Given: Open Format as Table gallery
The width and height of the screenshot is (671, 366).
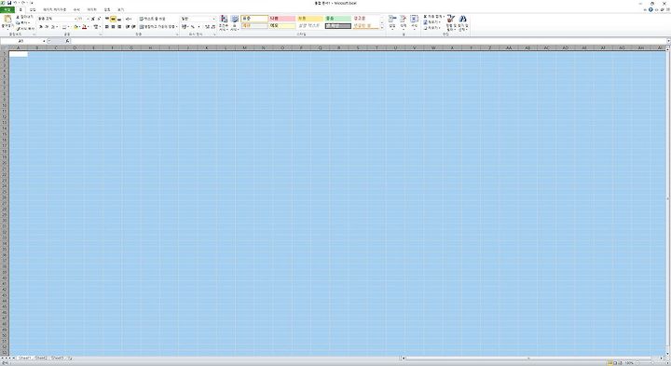Looking at the screenshot, I should (x=235, y=23).
